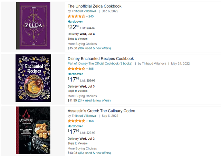The width and height of the screenshot is (221, 156).
Task: Open Disney Enchanted Recipes Cookbook title link
Action: 100,59
